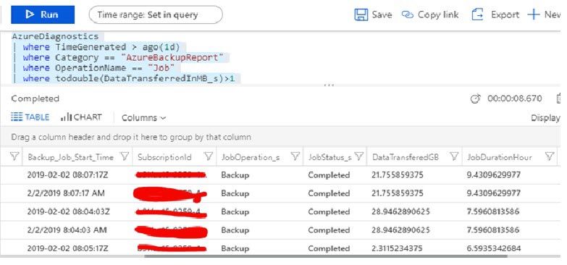This screenshot has height=265, width=567.
Task: Click the query text in editor
Action: 124,57
